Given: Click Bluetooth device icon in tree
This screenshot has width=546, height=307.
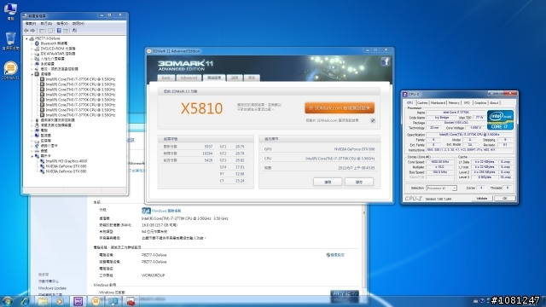Looking at the screenshot, I should pos(37,43).
